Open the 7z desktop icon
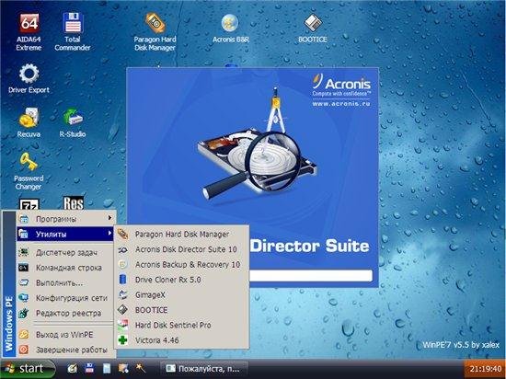Screen dimensions: 506x379 tap(29, 204)
